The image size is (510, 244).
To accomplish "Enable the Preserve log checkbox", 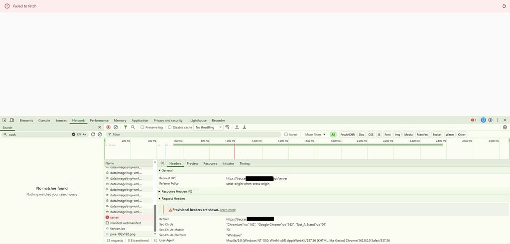I will 142,127.
